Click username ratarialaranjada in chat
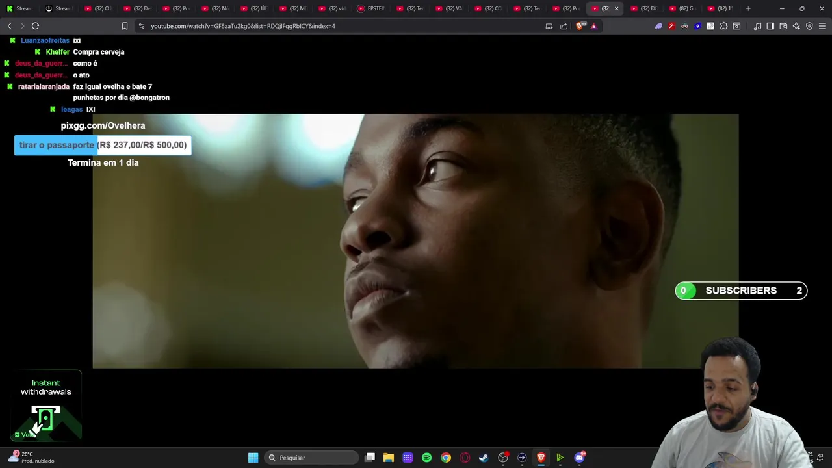The height and width of the screenshot is (468, 832). [44, 86]
